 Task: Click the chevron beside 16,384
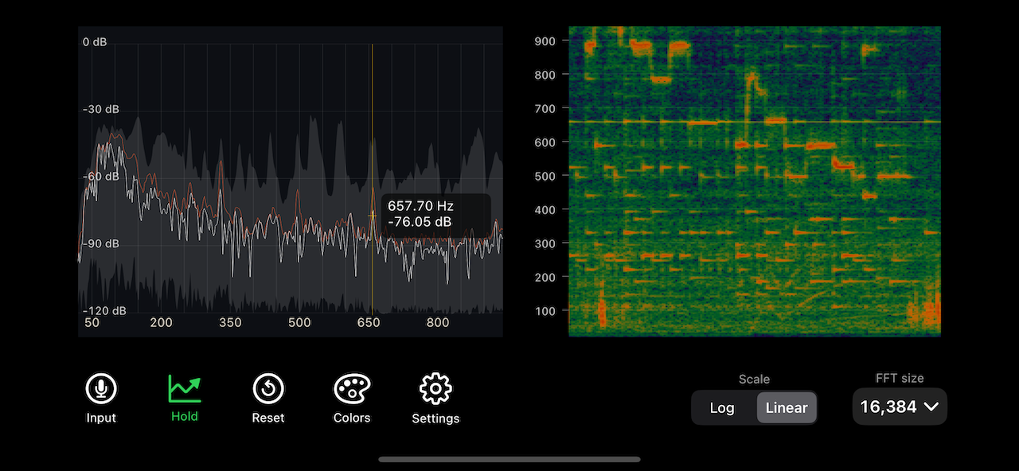[x=931, y=407]
